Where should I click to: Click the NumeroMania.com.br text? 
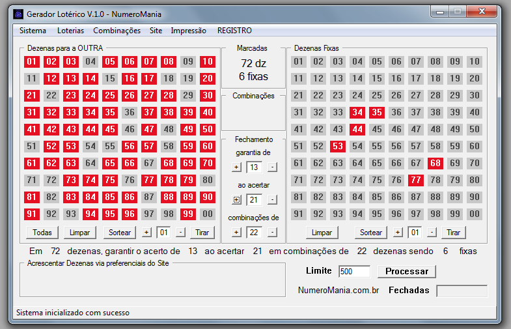(338, 290)
